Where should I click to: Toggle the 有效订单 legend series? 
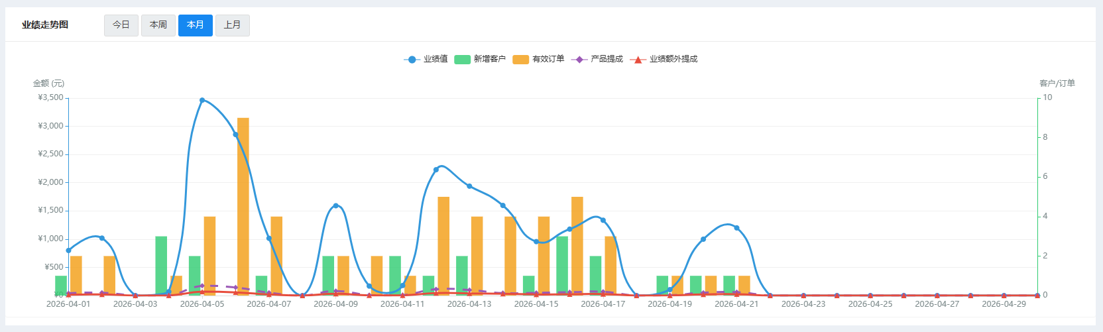click(548, 59)
